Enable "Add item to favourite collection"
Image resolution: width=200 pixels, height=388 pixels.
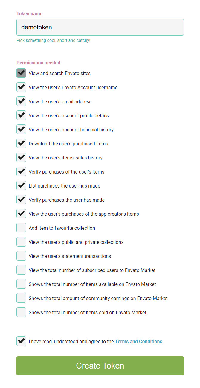pyautogui.click(x=21, y=228)
